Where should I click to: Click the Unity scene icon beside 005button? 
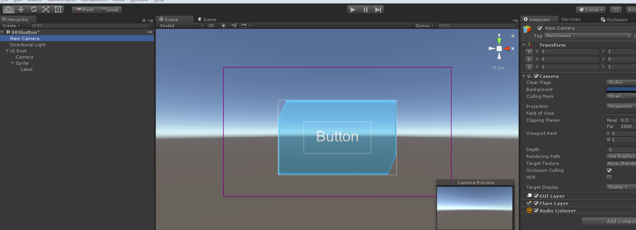click(x=8, y=32)
